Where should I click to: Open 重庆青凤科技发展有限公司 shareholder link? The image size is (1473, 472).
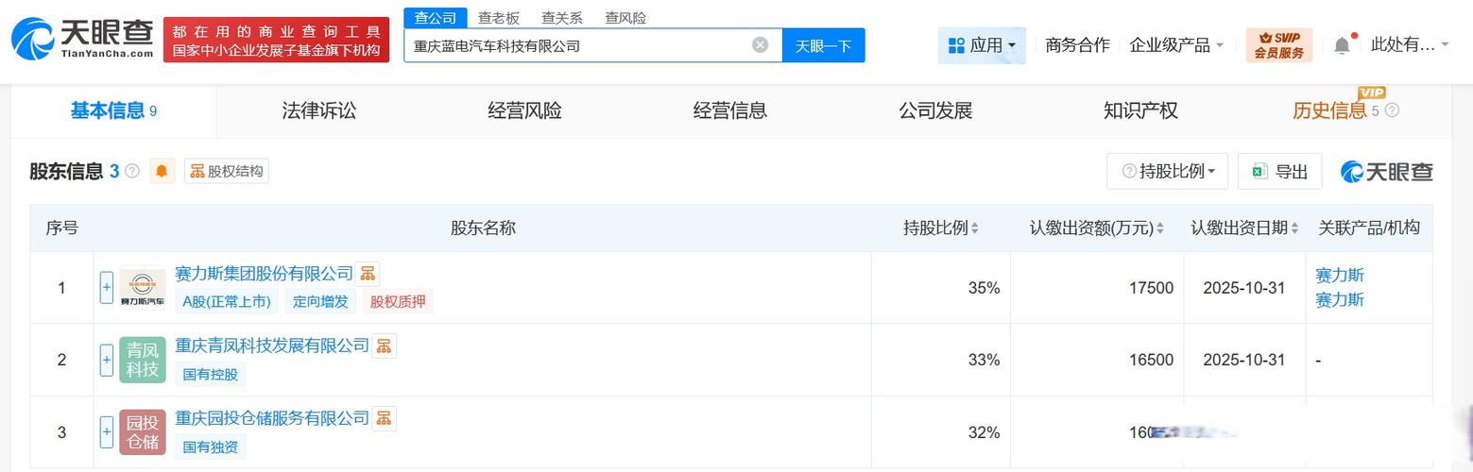tap(272, 346)
